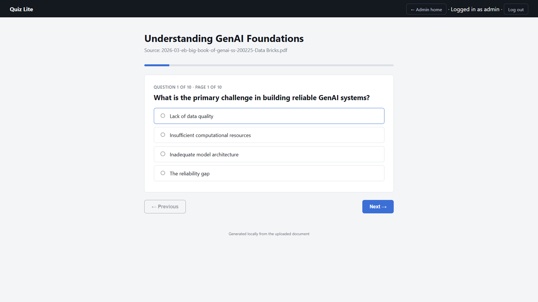538x302 pixels.
Task: Click the 'Question 1 of 10' page indicator
Action: (x=172, y=87)
